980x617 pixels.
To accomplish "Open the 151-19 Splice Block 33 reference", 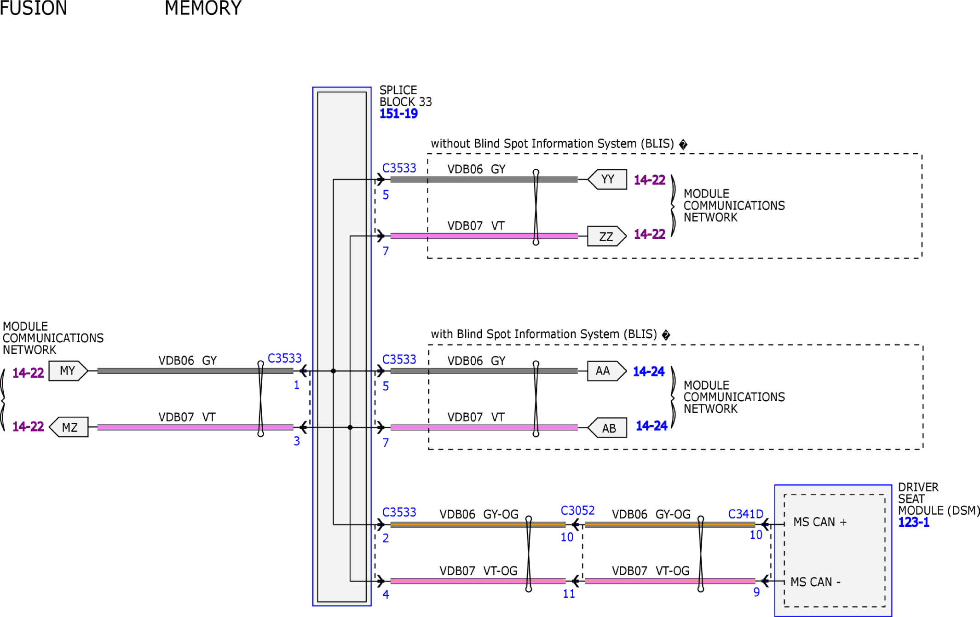I will click(398, 114).
